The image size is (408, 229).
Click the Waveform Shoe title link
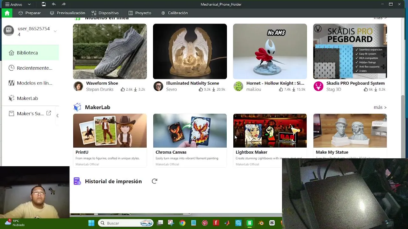102,83
